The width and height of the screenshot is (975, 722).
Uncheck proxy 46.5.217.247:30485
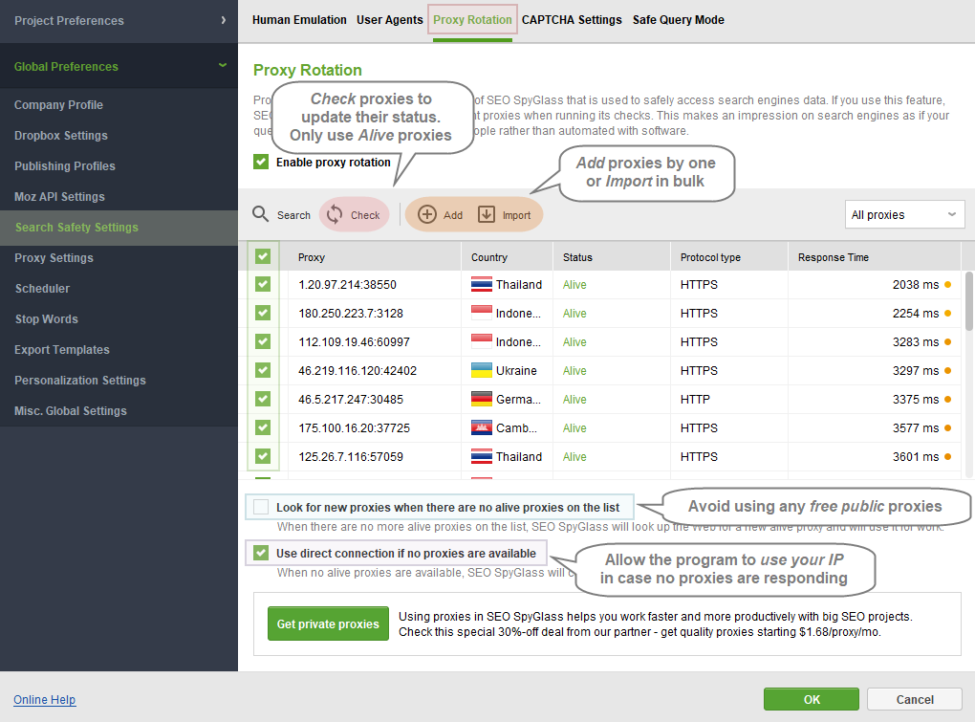[x=263, y=399]
